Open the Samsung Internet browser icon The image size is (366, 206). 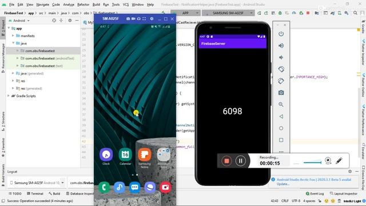[150, 187]
